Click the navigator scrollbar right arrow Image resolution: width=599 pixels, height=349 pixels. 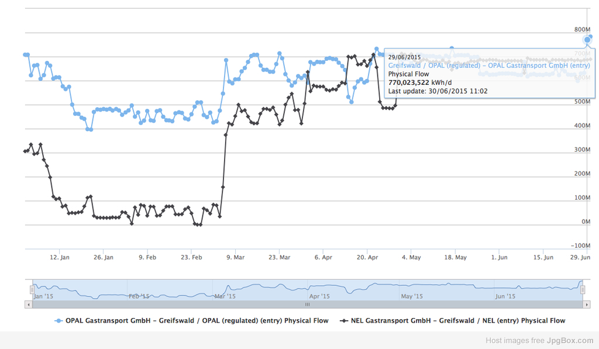click(587, 304)
